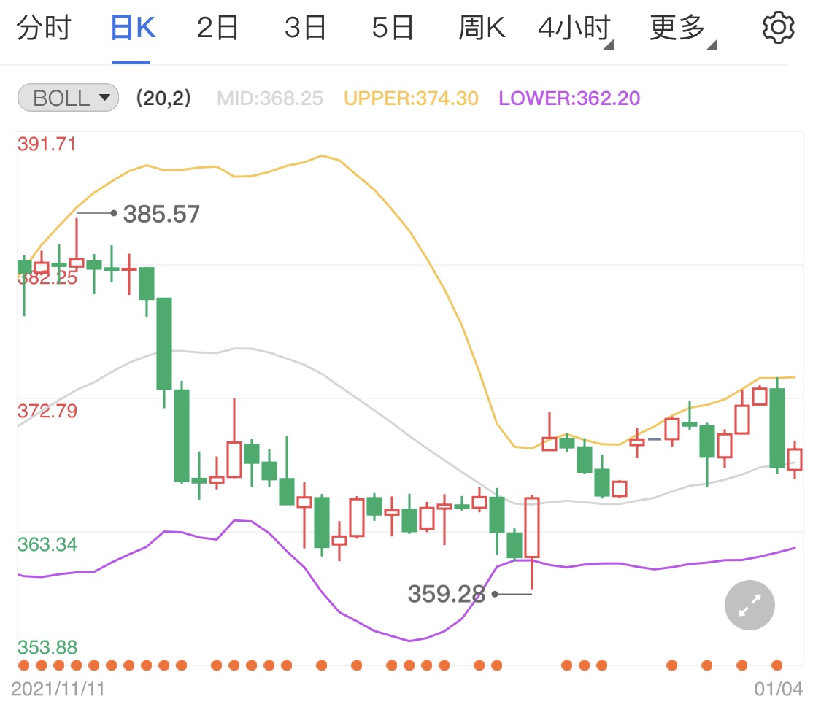Viewport: 821px width, 707px height.
Task: Click the candlestick with 359.28 low
Action: [532, 528]
